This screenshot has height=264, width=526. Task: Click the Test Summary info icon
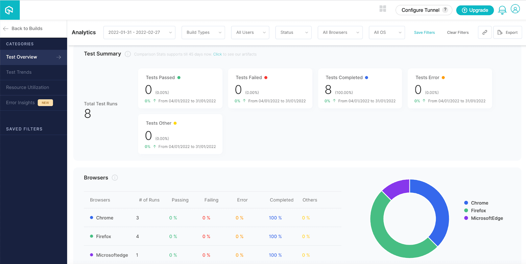tap(128, 54)
